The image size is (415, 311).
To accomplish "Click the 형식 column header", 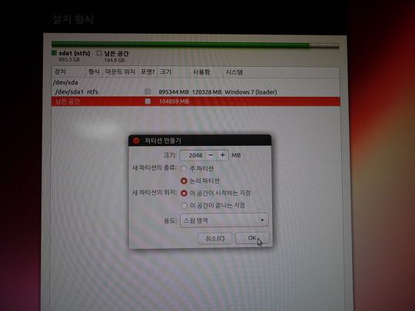I will (x=94, y=71).
